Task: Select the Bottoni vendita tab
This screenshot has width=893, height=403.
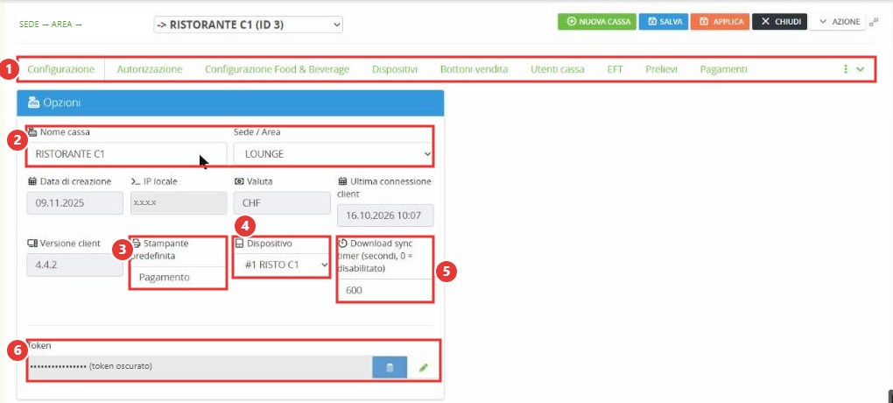Action: coord(474,69)
